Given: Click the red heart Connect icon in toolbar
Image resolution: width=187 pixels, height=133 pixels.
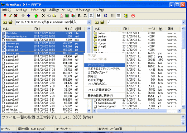Looking at the screenshot, I should (x=5, y=16).
